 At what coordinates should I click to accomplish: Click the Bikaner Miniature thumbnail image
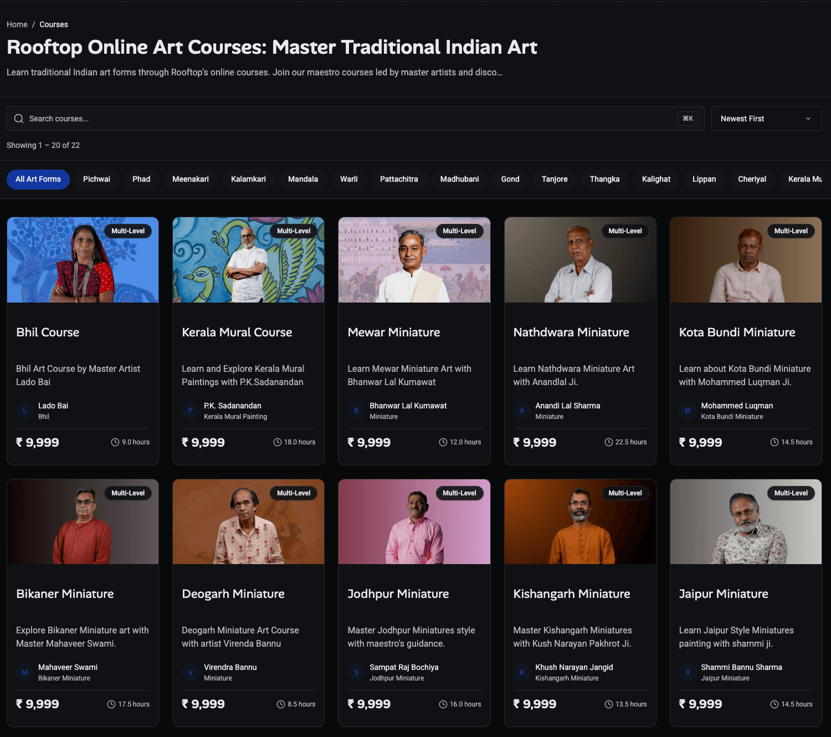click(83, 521)
